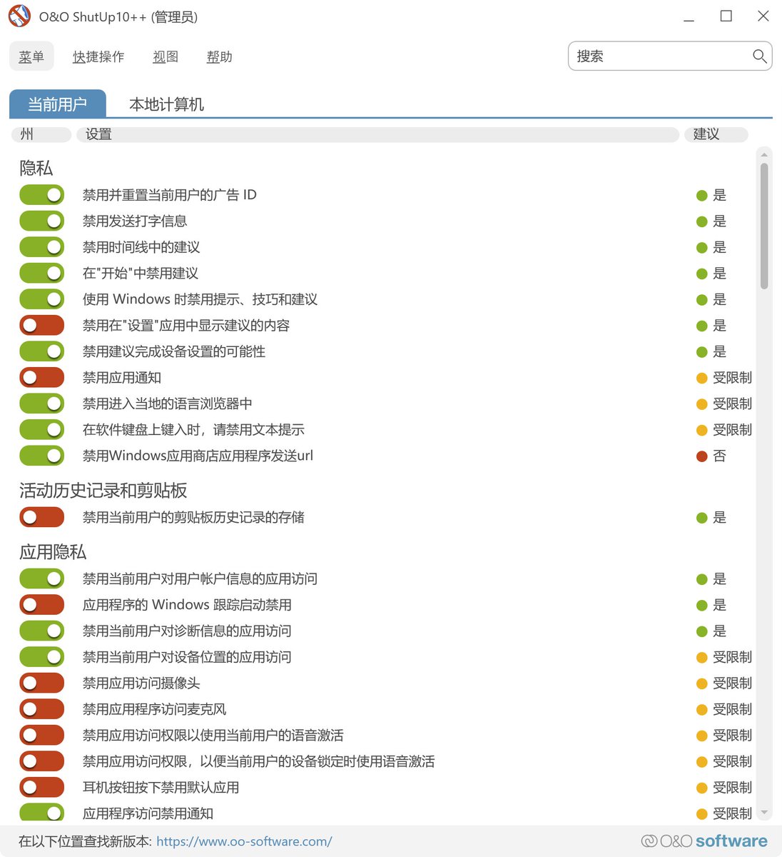
Task: Toggle 在"开始"中禁用建议 switch
Action: (42, 274)
